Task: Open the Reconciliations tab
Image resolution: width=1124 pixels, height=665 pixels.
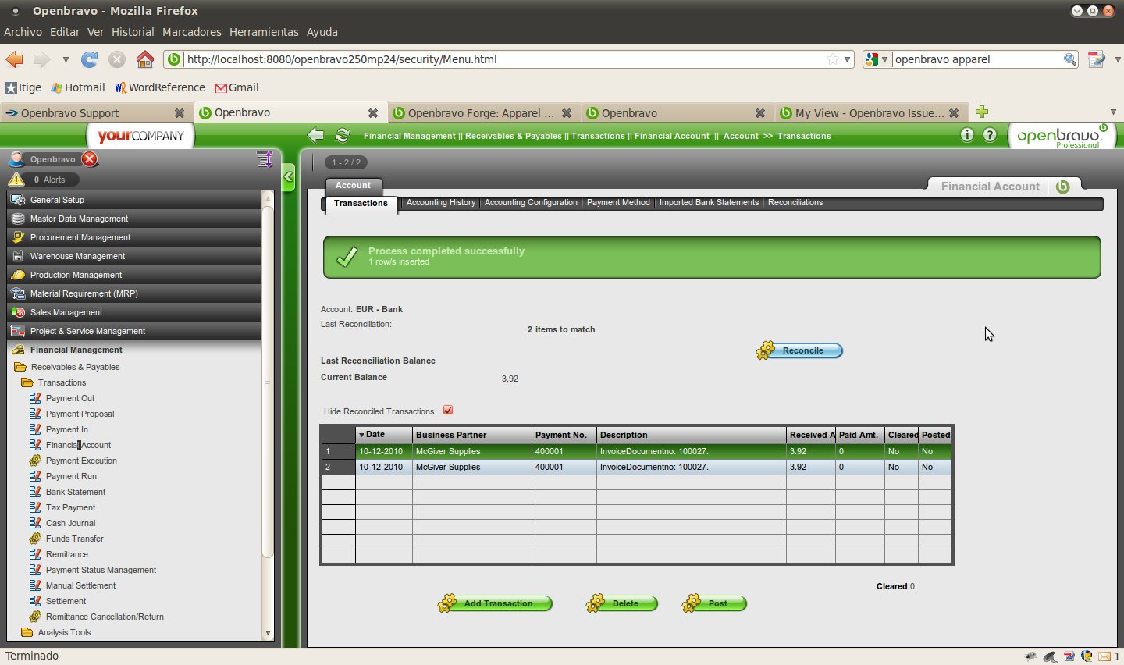Action: coord(795,203)
